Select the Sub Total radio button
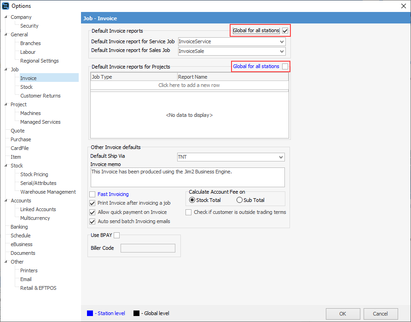Screen dimensions: 411x322 click(x=239, y=200)
